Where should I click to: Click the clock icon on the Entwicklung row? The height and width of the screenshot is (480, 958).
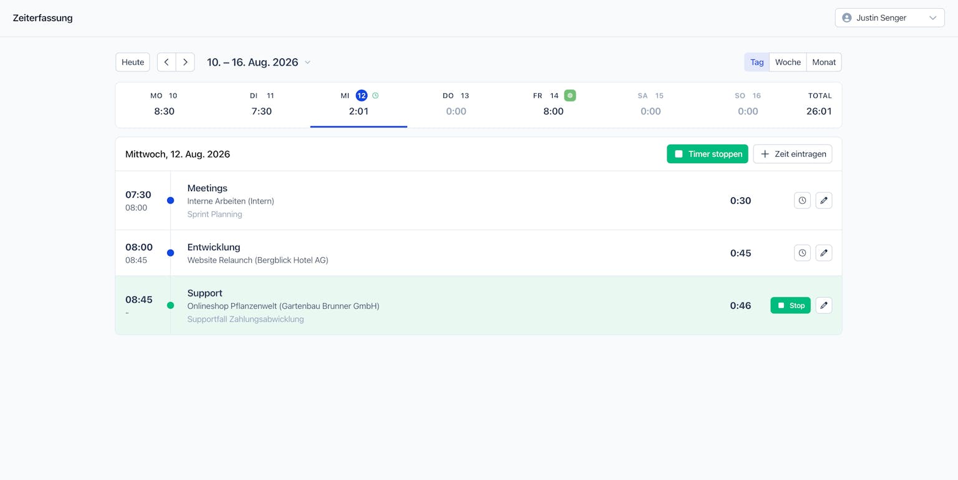[x=802, y=253]
